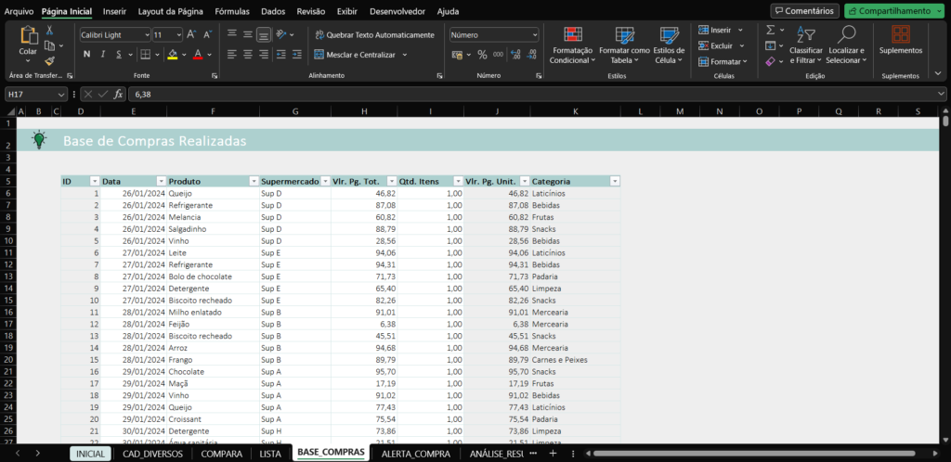
Task: Open the font name dropdown
Action: [146, 34]
